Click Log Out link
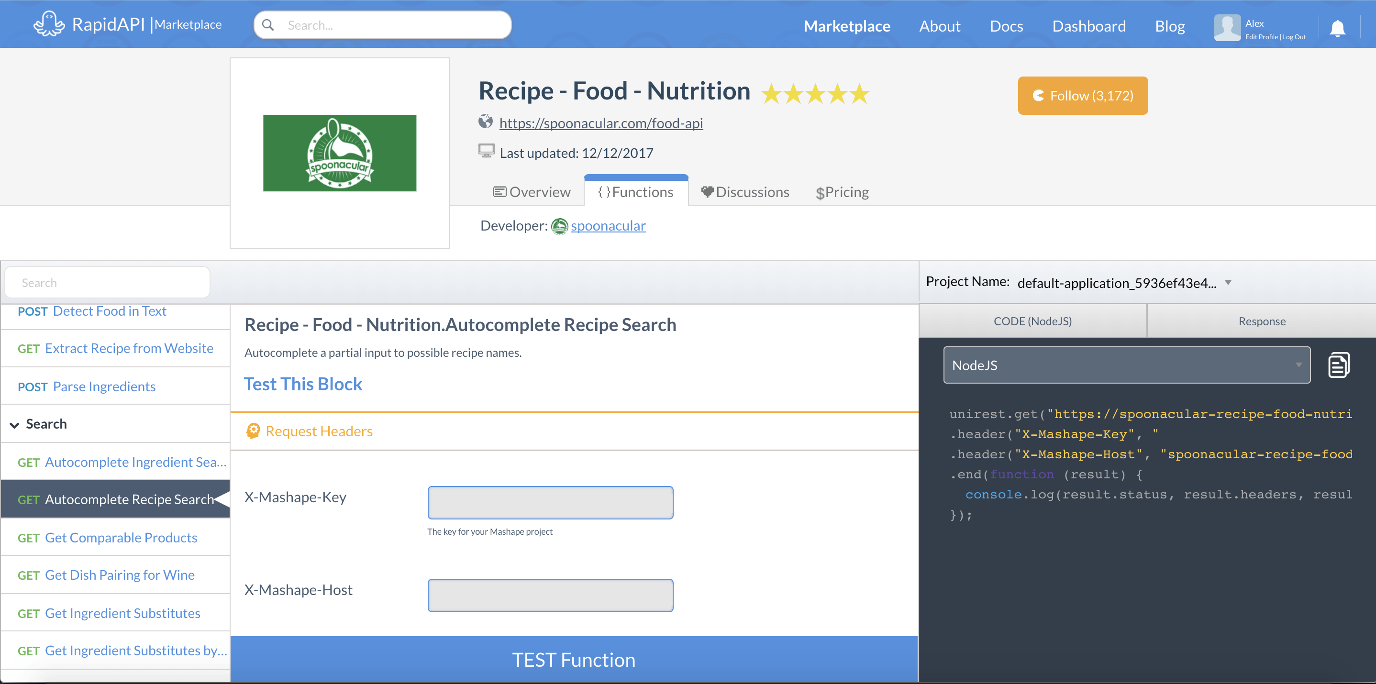Viewport: 1376px width, 684px height. point(1294,37)
